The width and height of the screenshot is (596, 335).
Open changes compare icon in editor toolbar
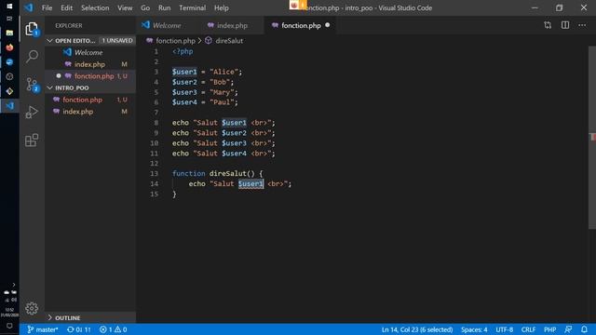click(x=548, y=25)
